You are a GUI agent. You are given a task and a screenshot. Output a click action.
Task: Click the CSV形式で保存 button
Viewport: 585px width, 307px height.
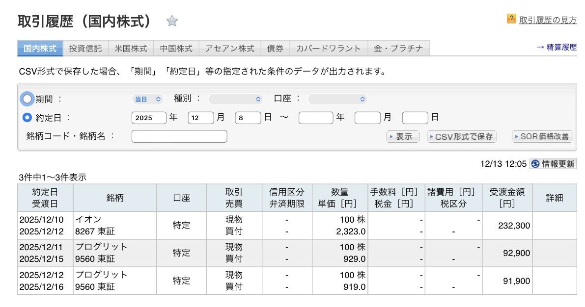(462, 137)
